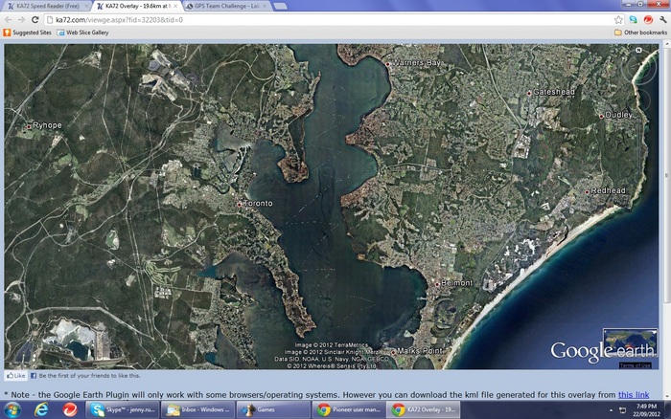
Task: Open the Games window in the taskbar
Action: (x=273, y=409)
